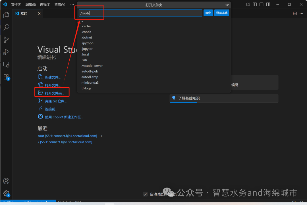Viewport: 307px width, 205px height.
Task: Click the split editor icon
Action: coord(295,13)
